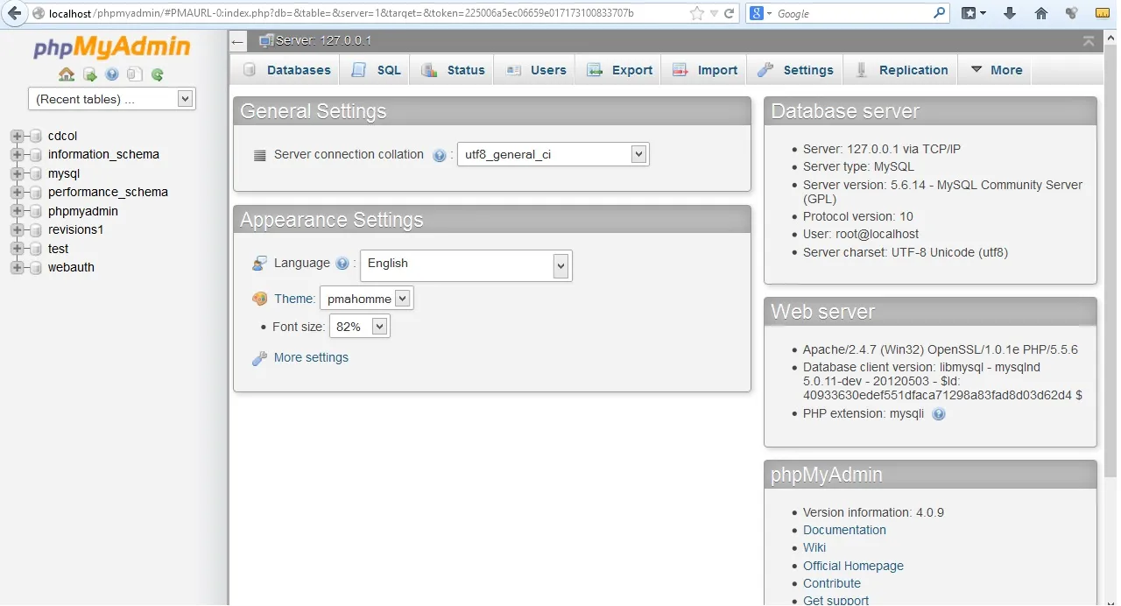Open the Export tab

(x=619, y=70)
